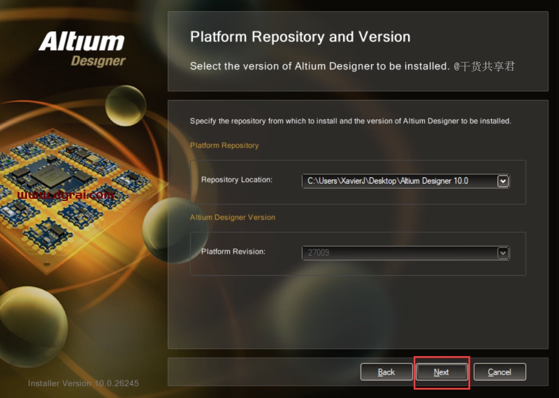Click the 'Altium Designer Version' section heading

(233, 217)
